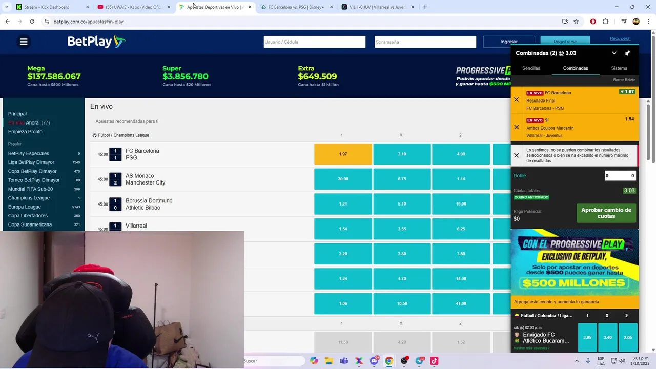Click the microphone icon in system tray

[x=588, y=361]
